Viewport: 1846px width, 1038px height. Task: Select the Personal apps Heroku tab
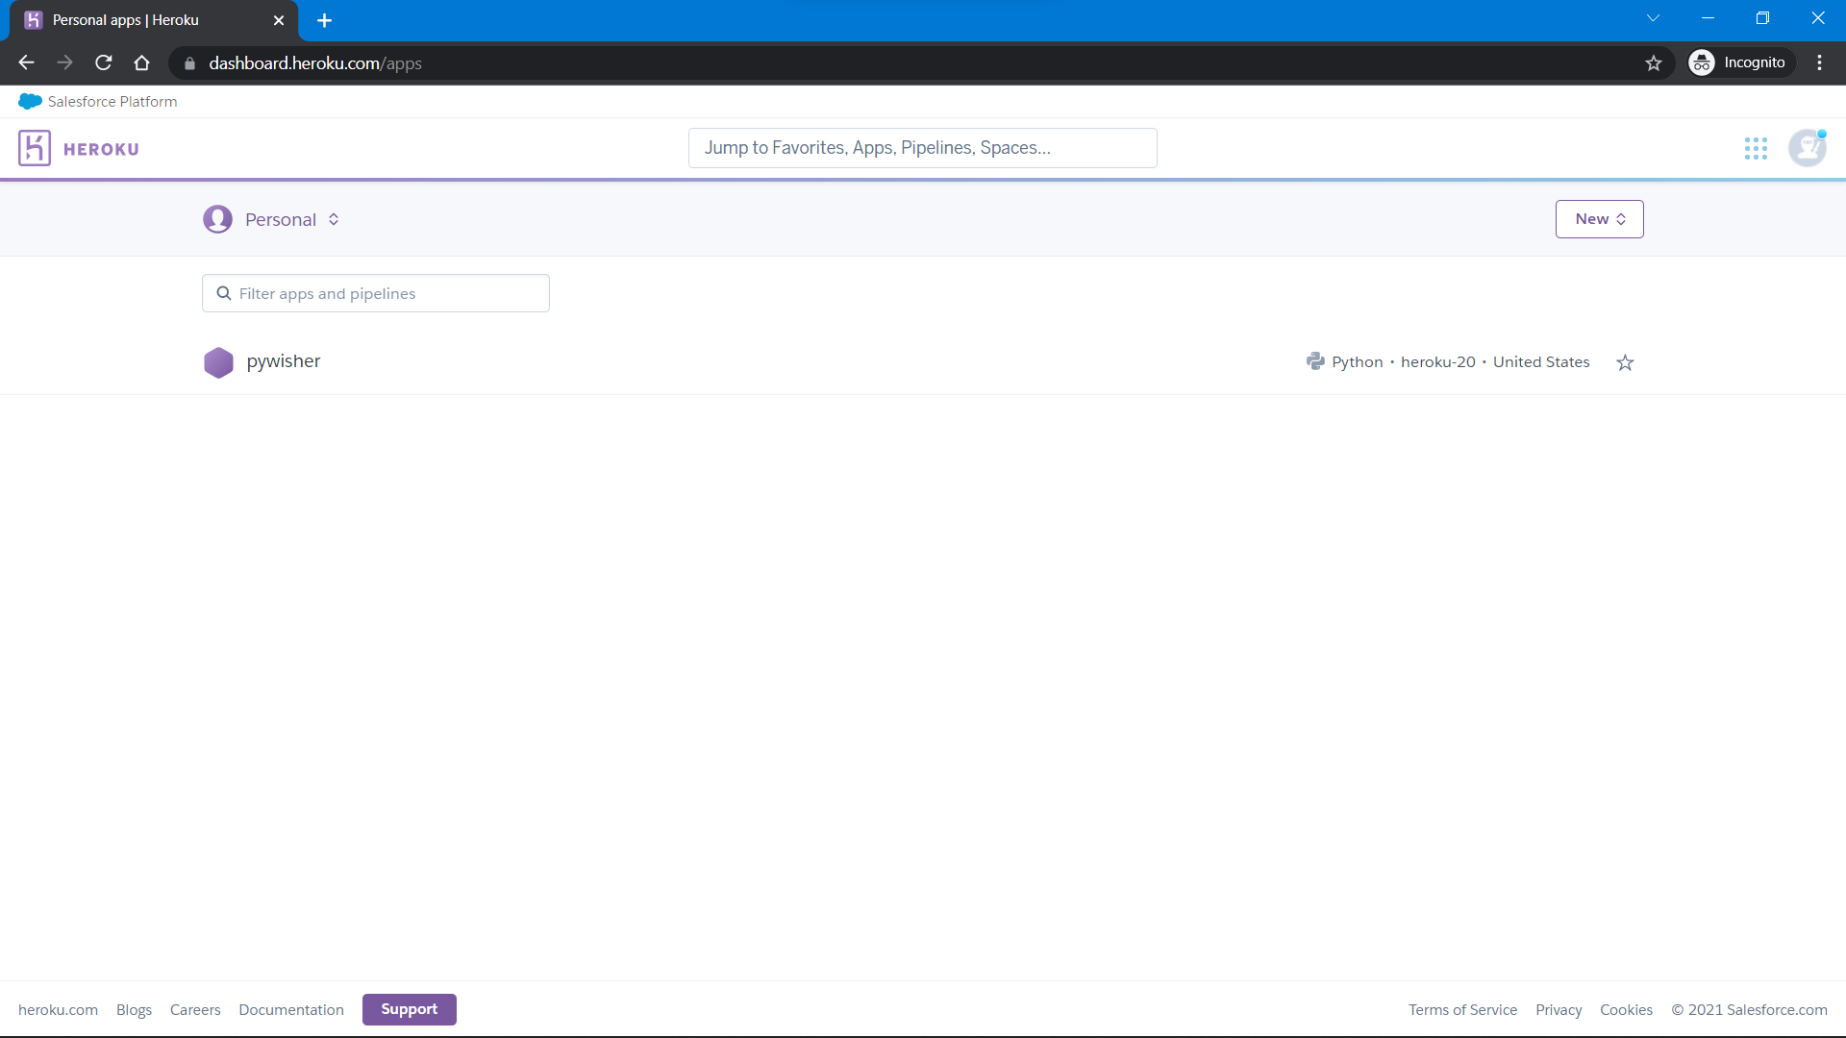tap(126, 20)
